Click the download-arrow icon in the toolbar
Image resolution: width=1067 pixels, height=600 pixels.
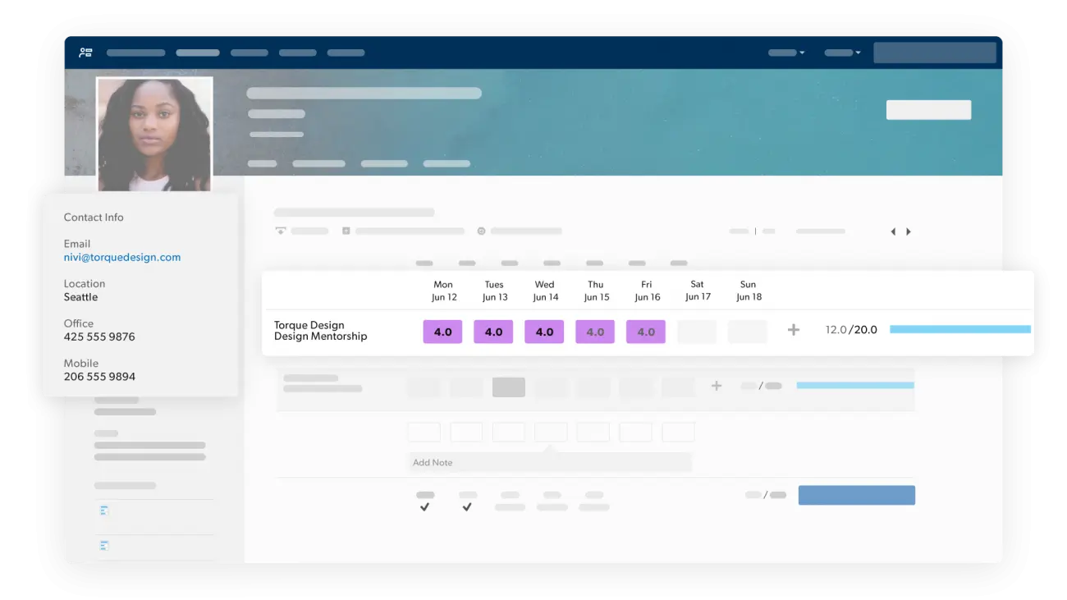tap(281, 231)
